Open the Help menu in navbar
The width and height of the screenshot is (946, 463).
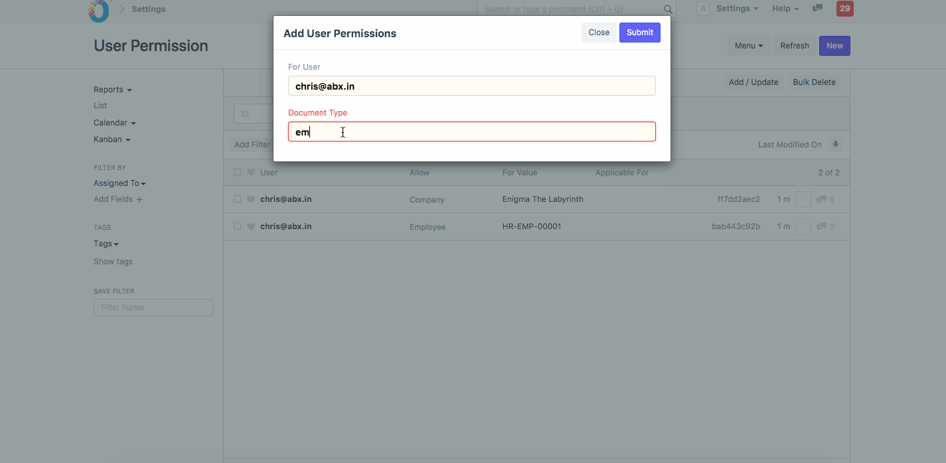(785, 9)
